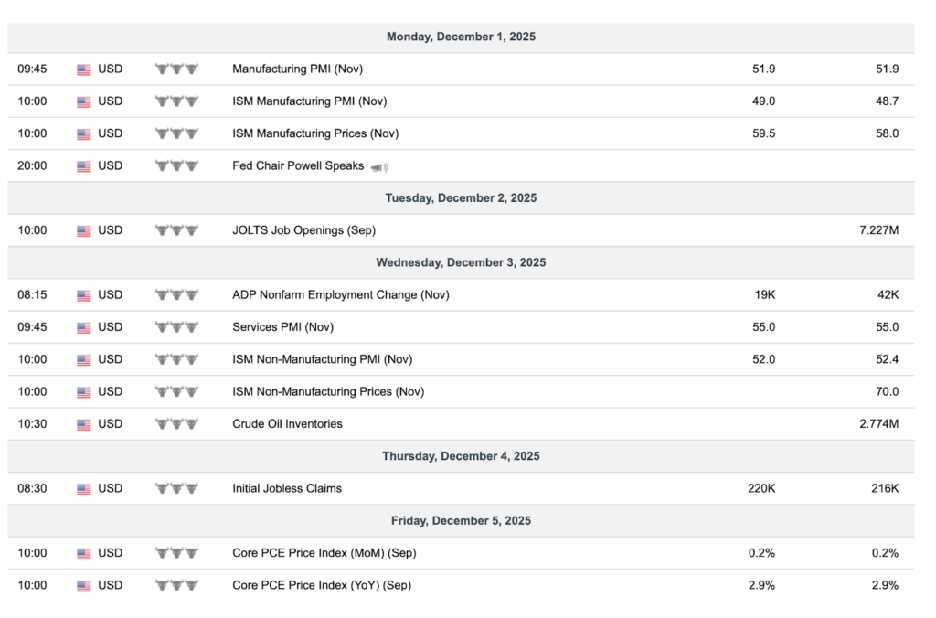Viewport: 936px width, 618px height.
Task: Click the bull importance icons for Crude Oil Inventories
Action: pos(176,424)
